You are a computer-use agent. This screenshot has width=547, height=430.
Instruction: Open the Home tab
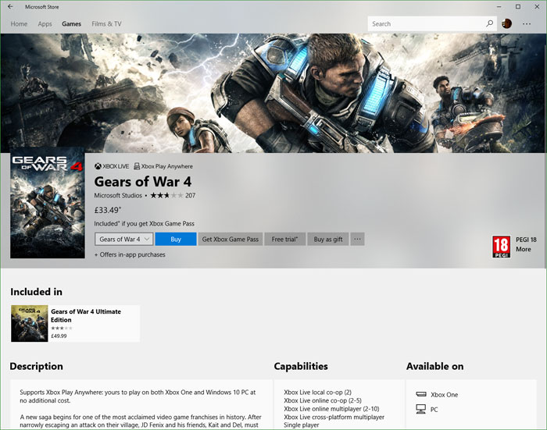point(19,23)
